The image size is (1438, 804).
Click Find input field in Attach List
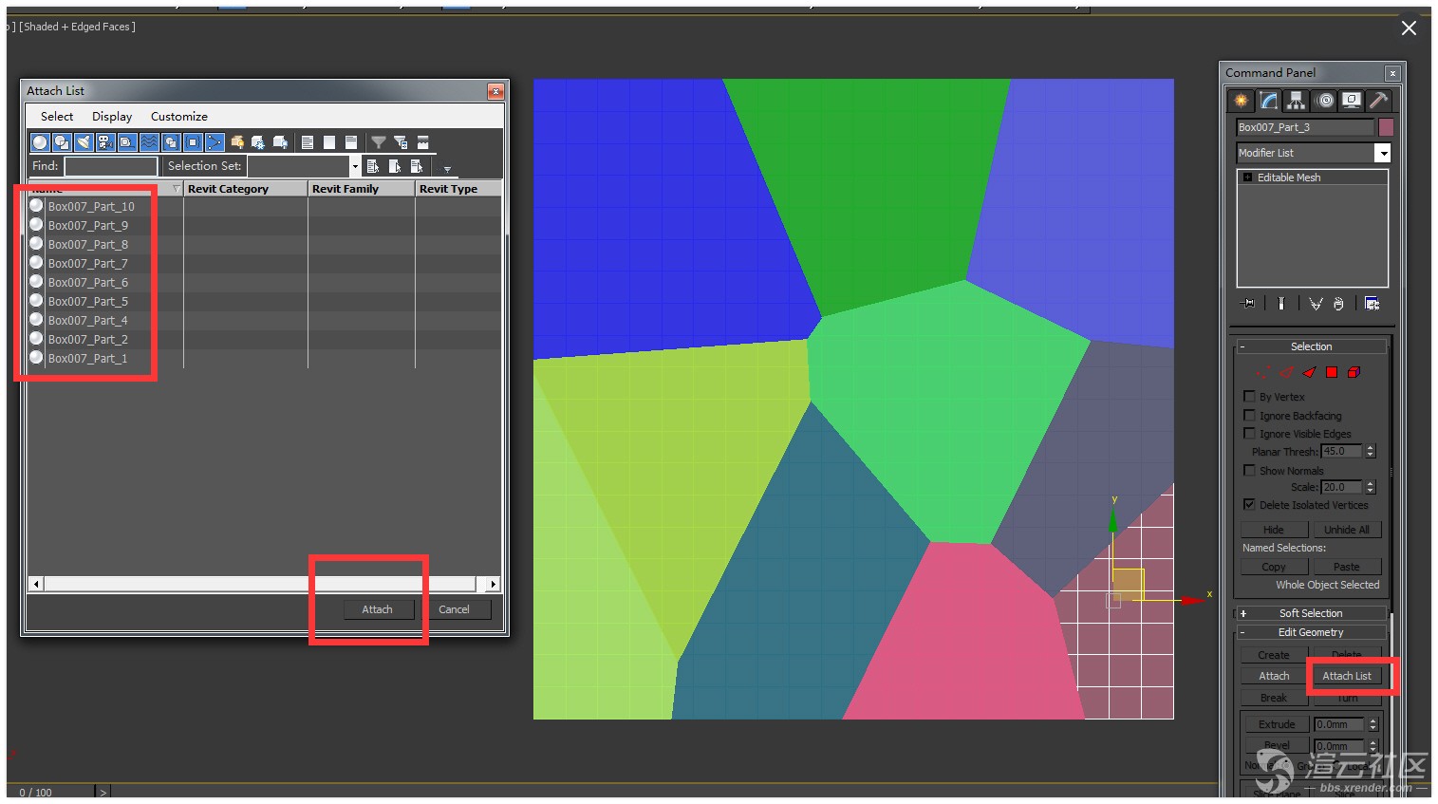coord(110,166)
